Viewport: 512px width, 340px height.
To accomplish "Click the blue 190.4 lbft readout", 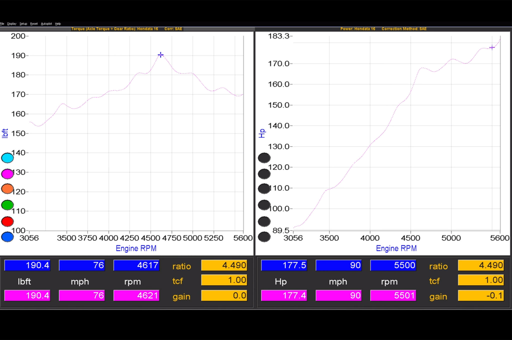I will [27, 265].
